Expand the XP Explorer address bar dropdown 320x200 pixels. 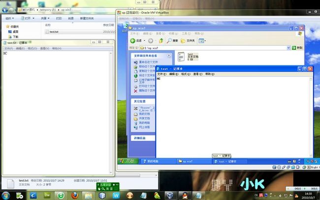(288, 48)
